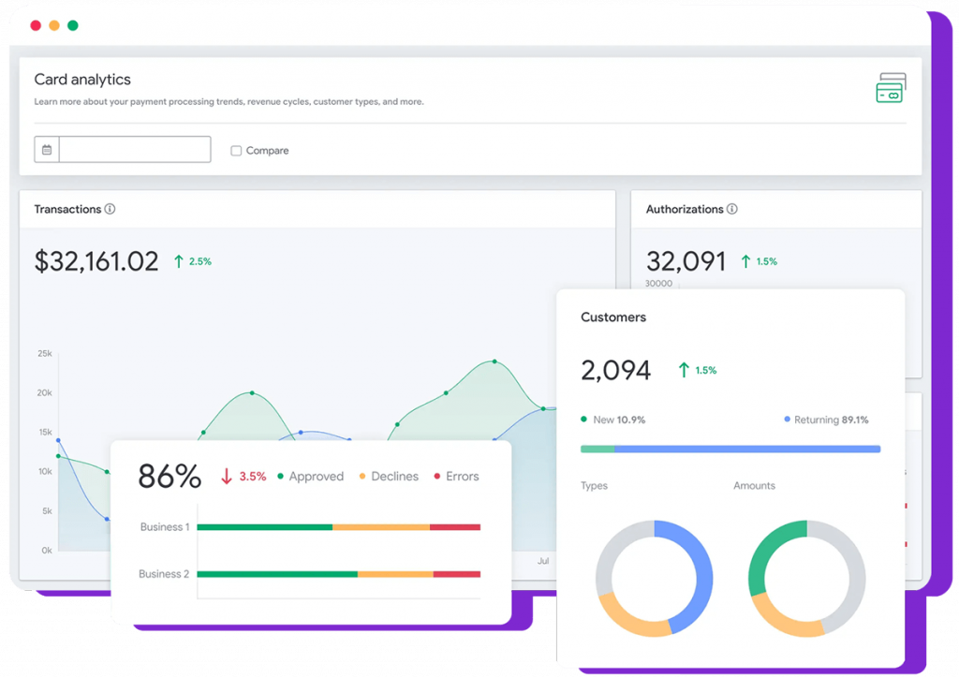Click the Types donut chart
This screenshot has height=678, width=959.
[654, 579]
